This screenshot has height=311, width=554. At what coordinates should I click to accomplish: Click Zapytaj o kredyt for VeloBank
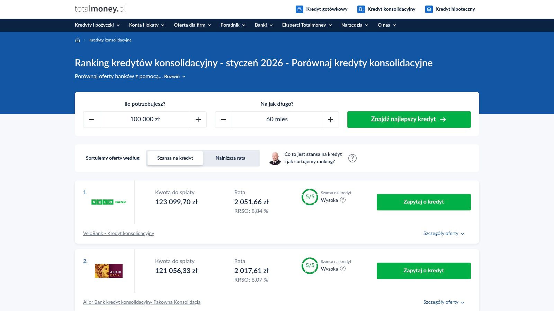coord(424,202)
